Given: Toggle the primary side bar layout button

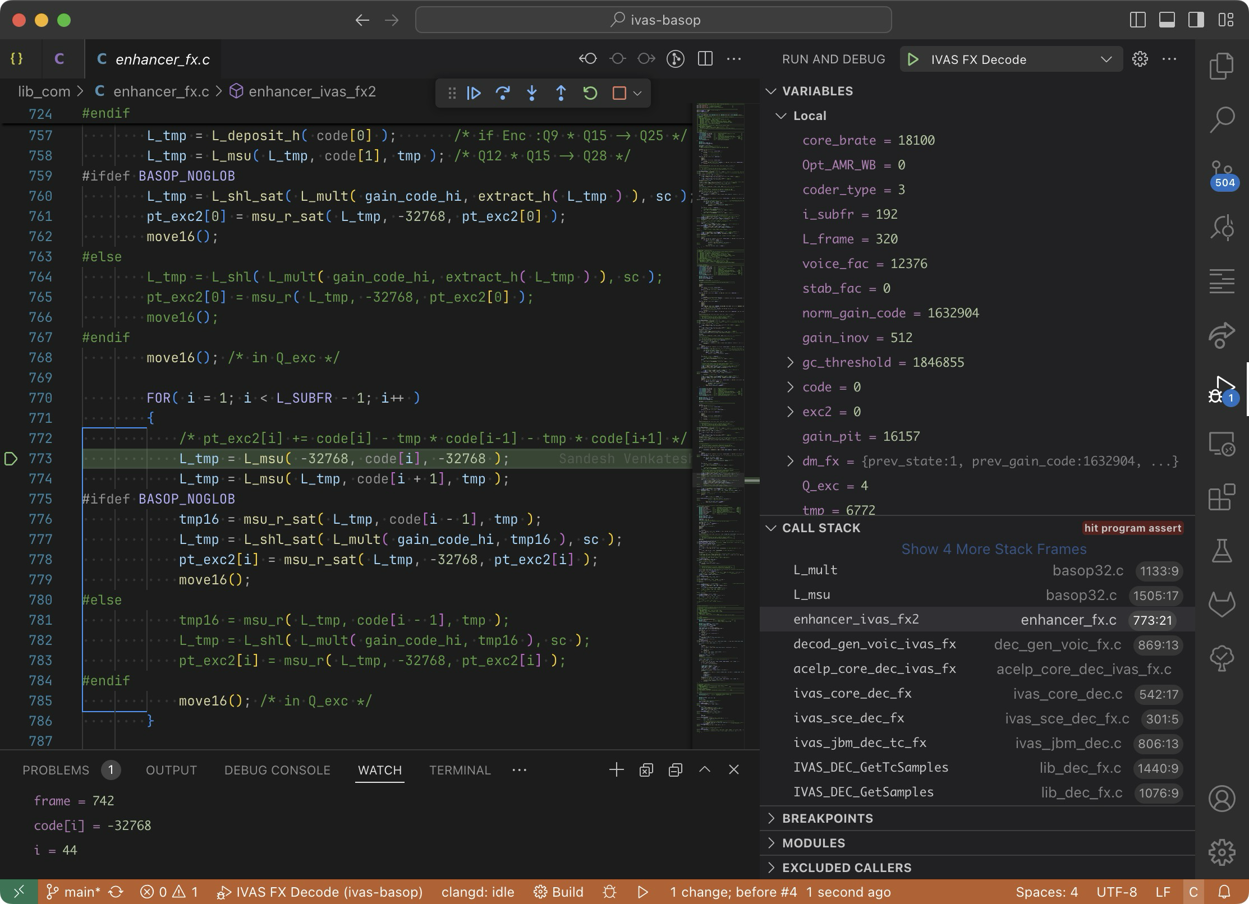Looking at the screenshot, I should [x=1137, y=20].
